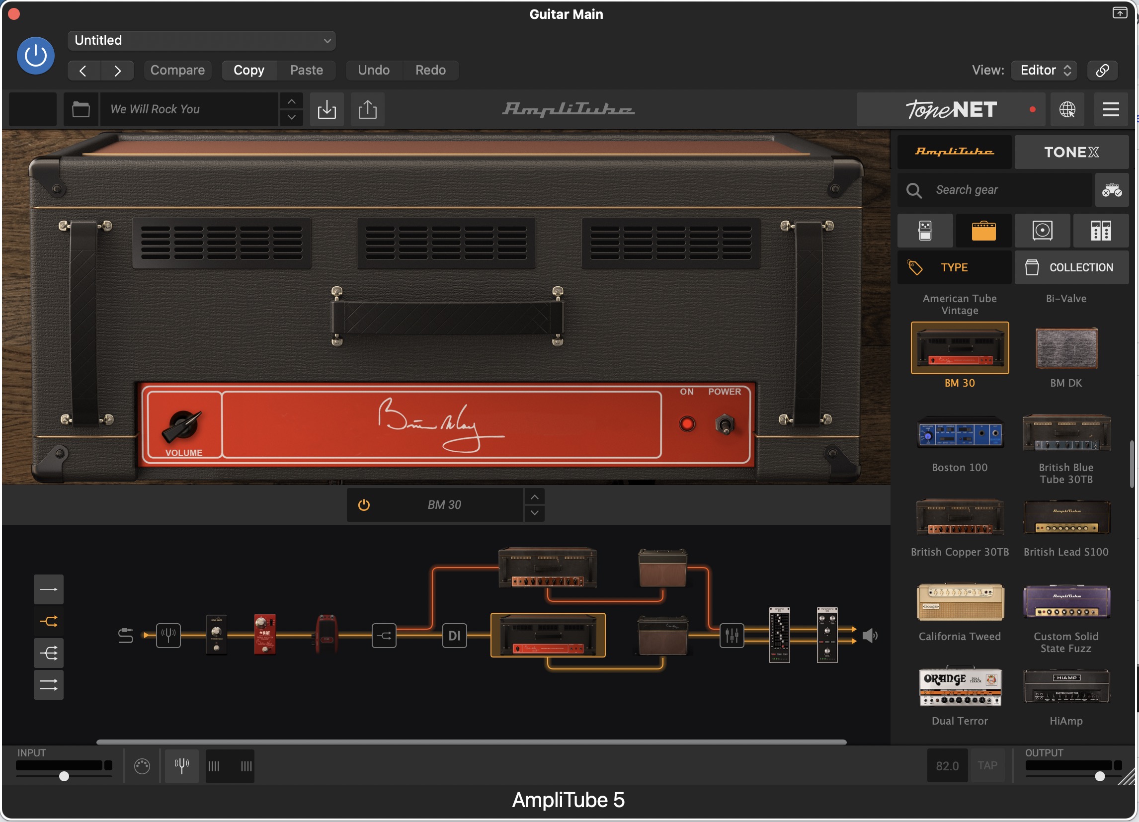Select the single serial chain routing

(48, 589)
